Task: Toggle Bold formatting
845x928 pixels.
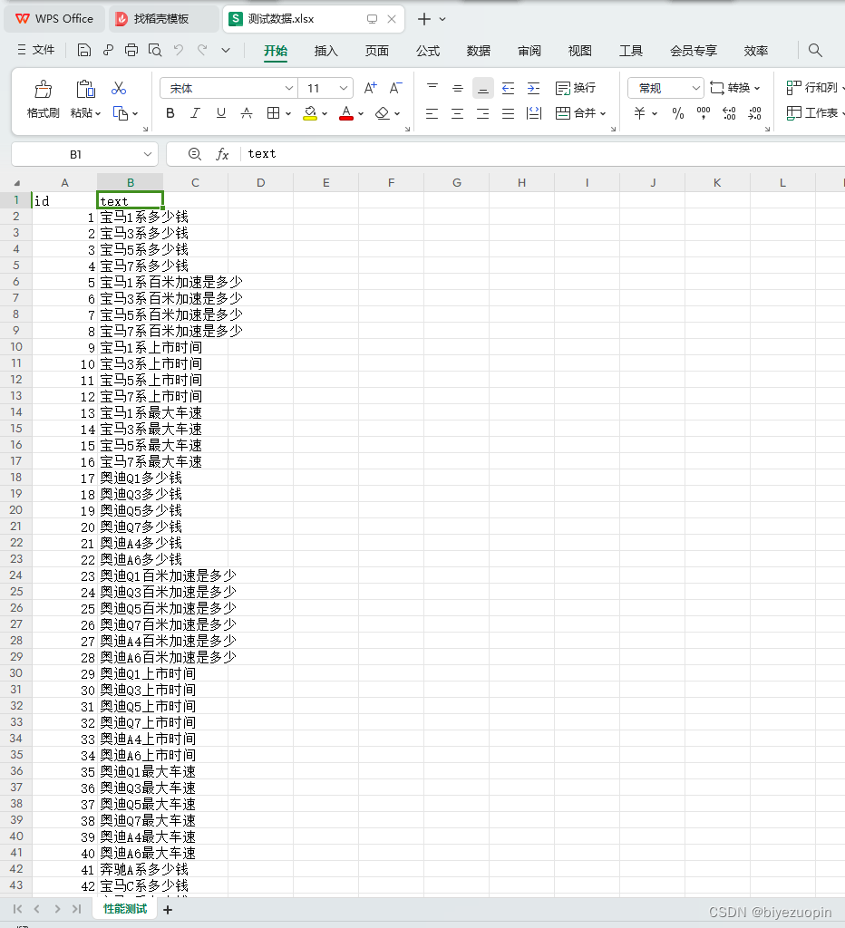Action: (x=170, y=113)
